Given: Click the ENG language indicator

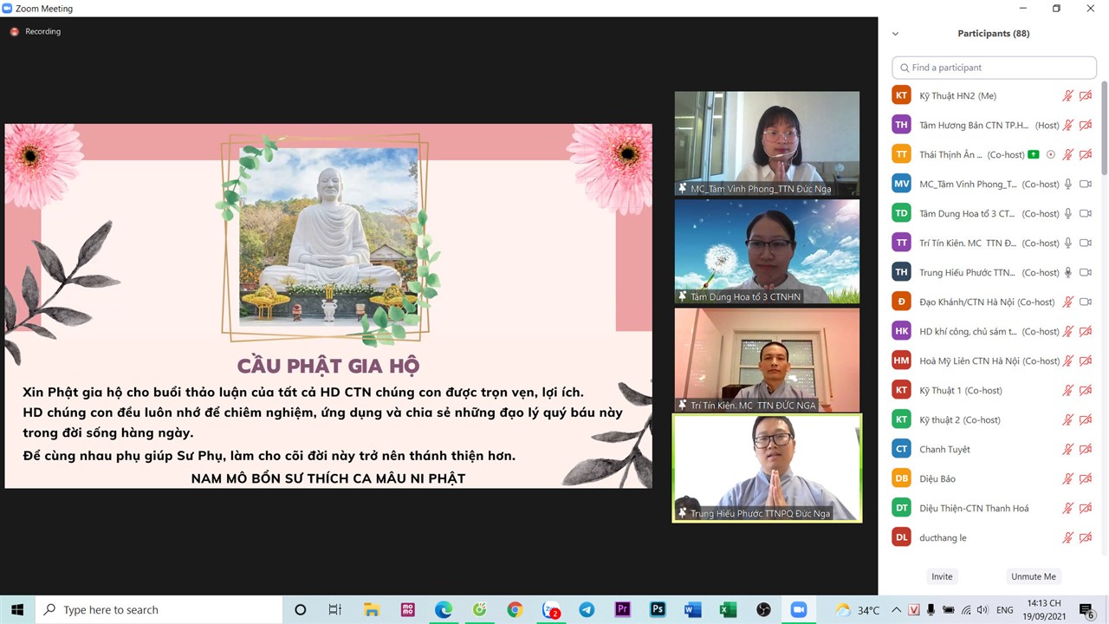Looking at the screenshot, I should 1005,610.
